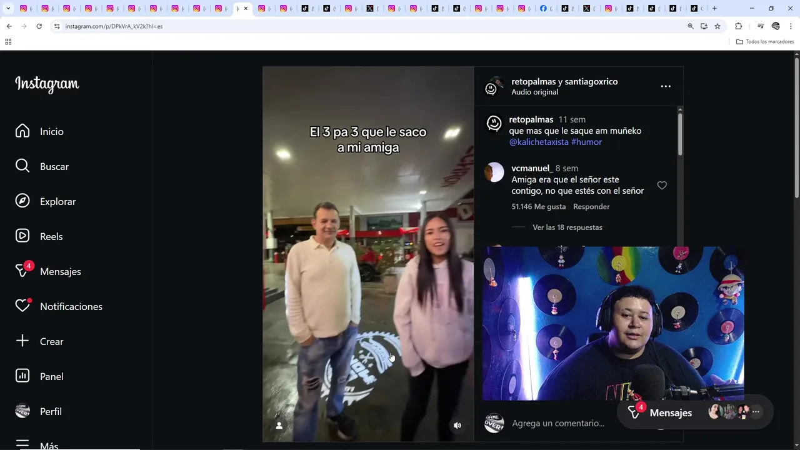Click the page vertical scrollbar
The image size is (800, 450).
[796, 128]
